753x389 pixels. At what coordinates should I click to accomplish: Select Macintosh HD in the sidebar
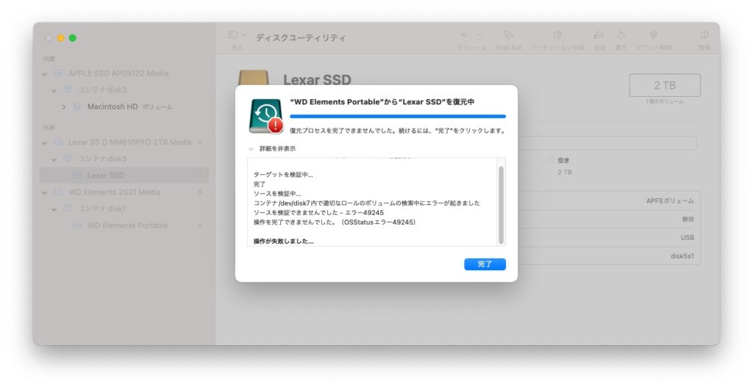[x=113, y=106]
